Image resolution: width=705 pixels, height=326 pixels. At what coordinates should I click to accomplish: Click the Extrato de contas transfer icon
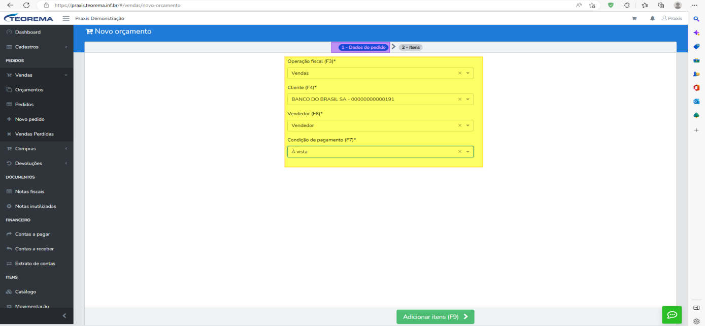[9, 264]
